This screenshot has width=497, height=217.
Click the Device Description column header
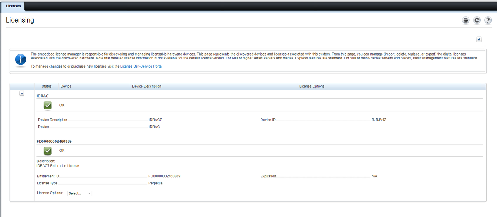[x=147, y=86]
